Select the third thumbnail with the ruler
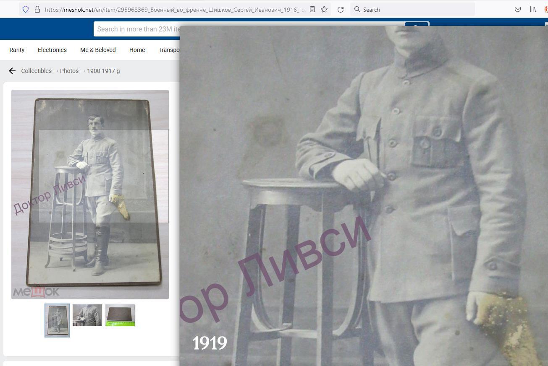 click(x=120, y=315)
